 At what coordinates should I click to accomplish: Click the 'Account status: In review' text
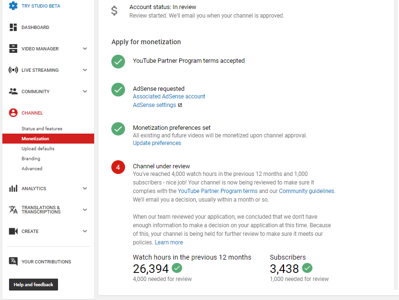[x=163, y=7]
